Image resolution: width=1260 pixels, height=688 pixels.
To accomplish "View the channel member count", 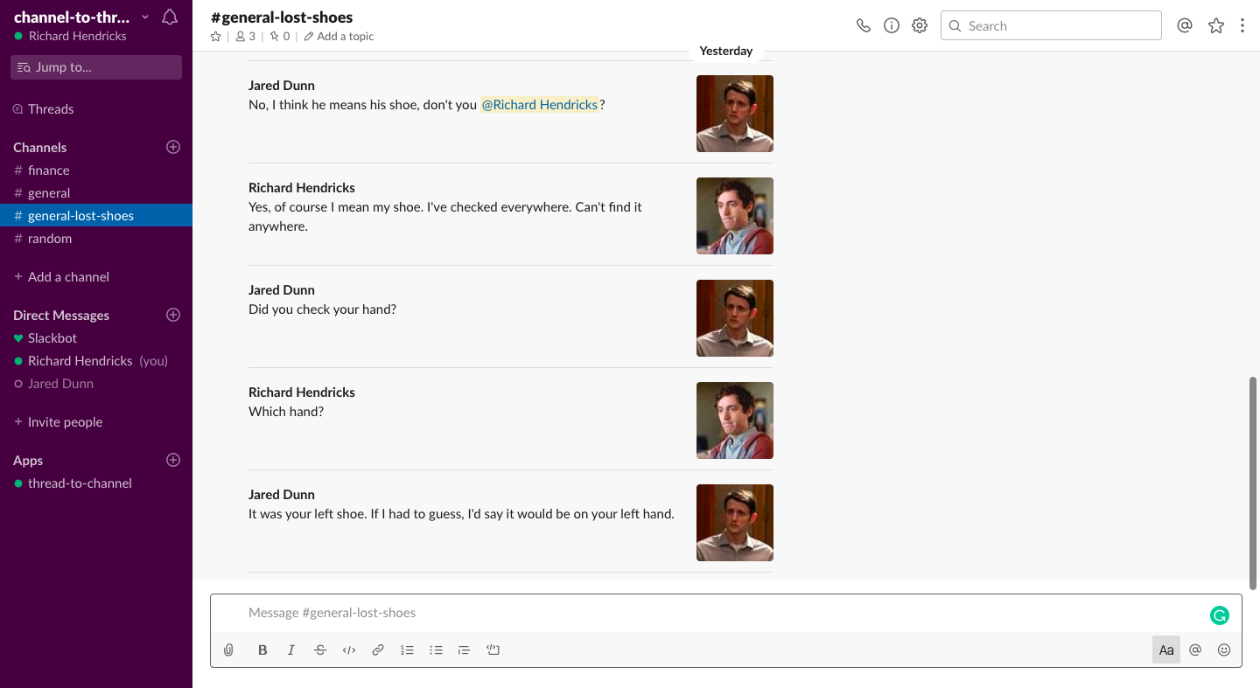I will (x=246, y=37).
